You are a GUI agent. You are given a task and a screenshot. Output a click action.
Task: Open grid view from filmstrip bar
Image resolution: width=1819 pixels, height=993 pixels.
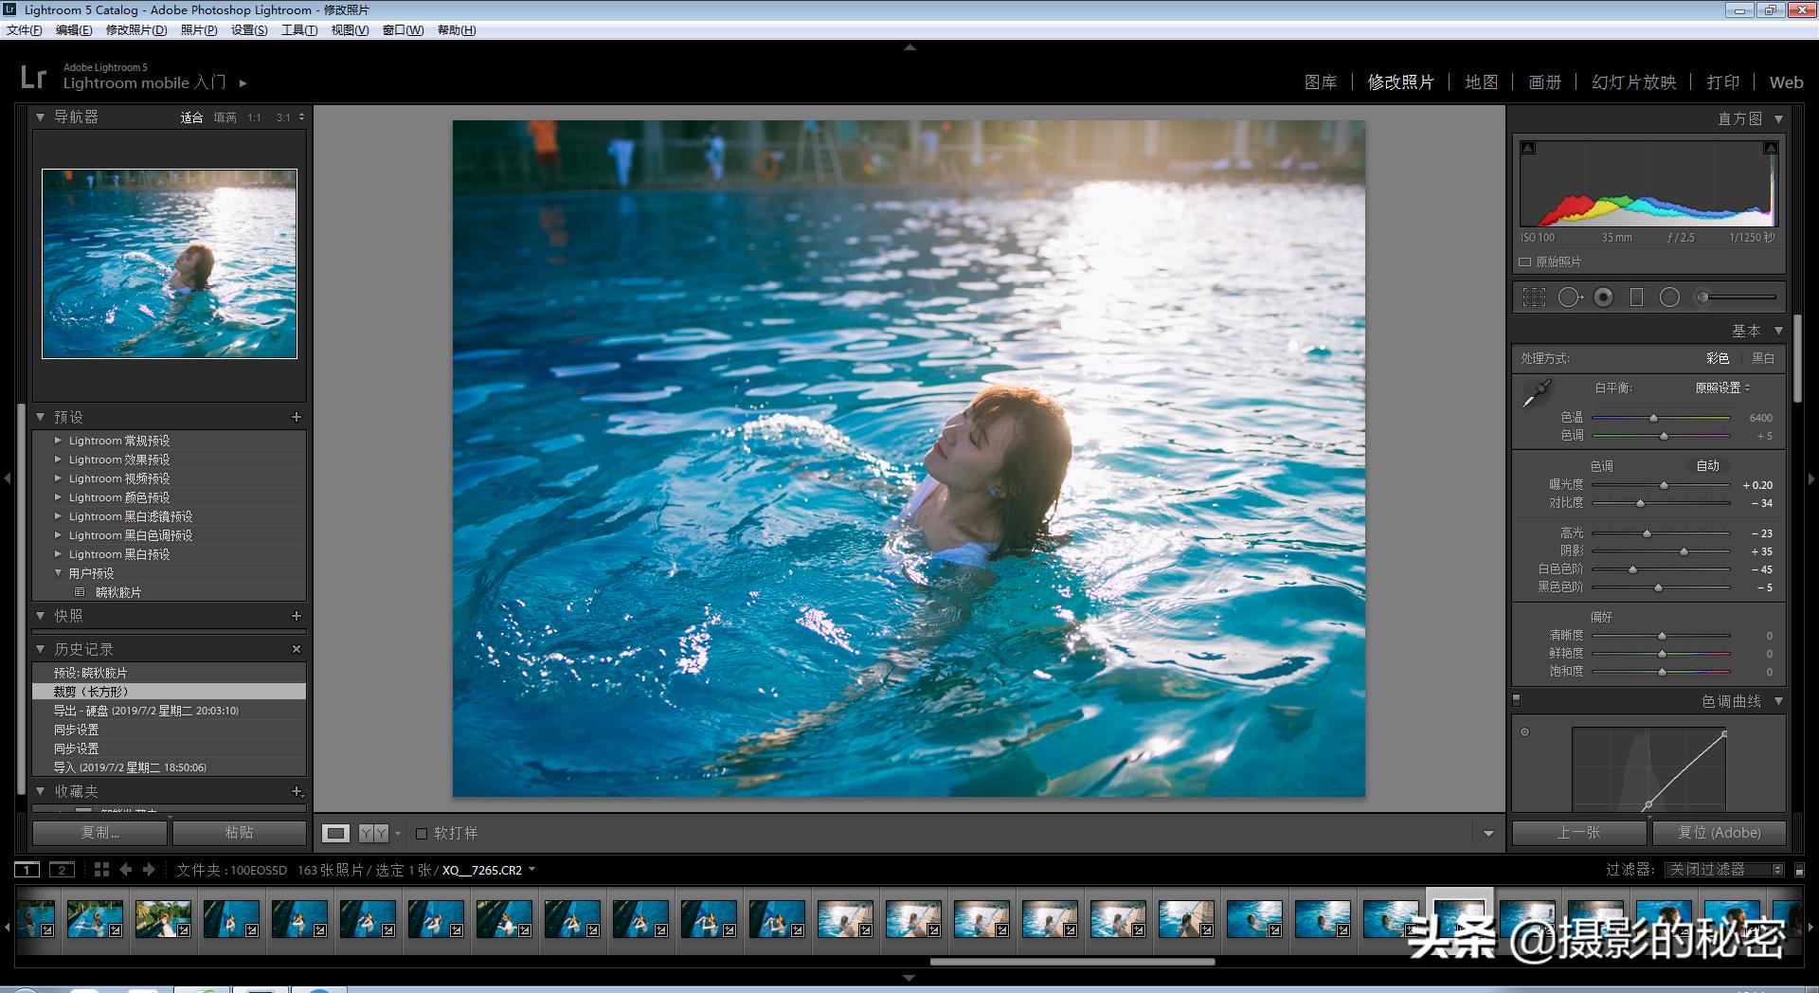click(101, 869)
